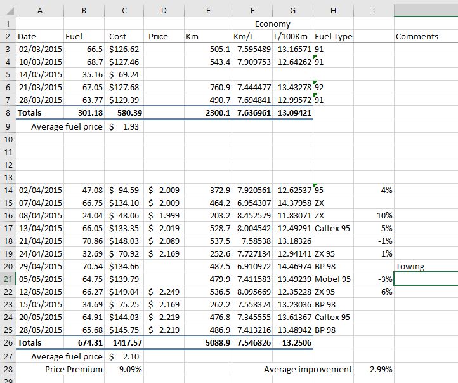Select the 10% improvement cell

[x=374, y=215]
